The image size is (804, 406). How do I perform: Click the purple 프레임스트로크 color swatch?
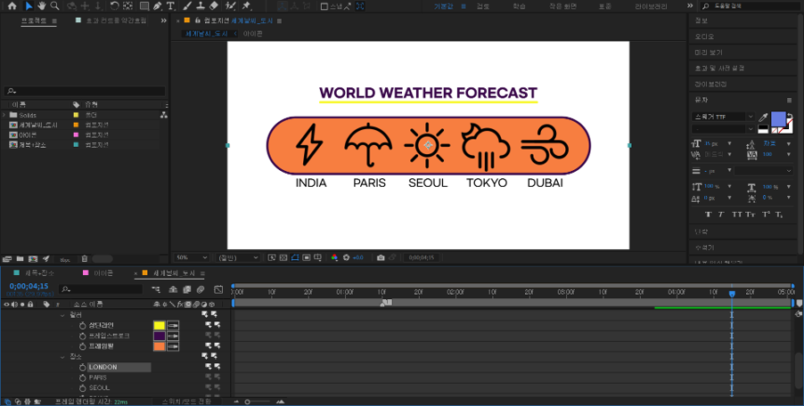(x=159, y=336)
